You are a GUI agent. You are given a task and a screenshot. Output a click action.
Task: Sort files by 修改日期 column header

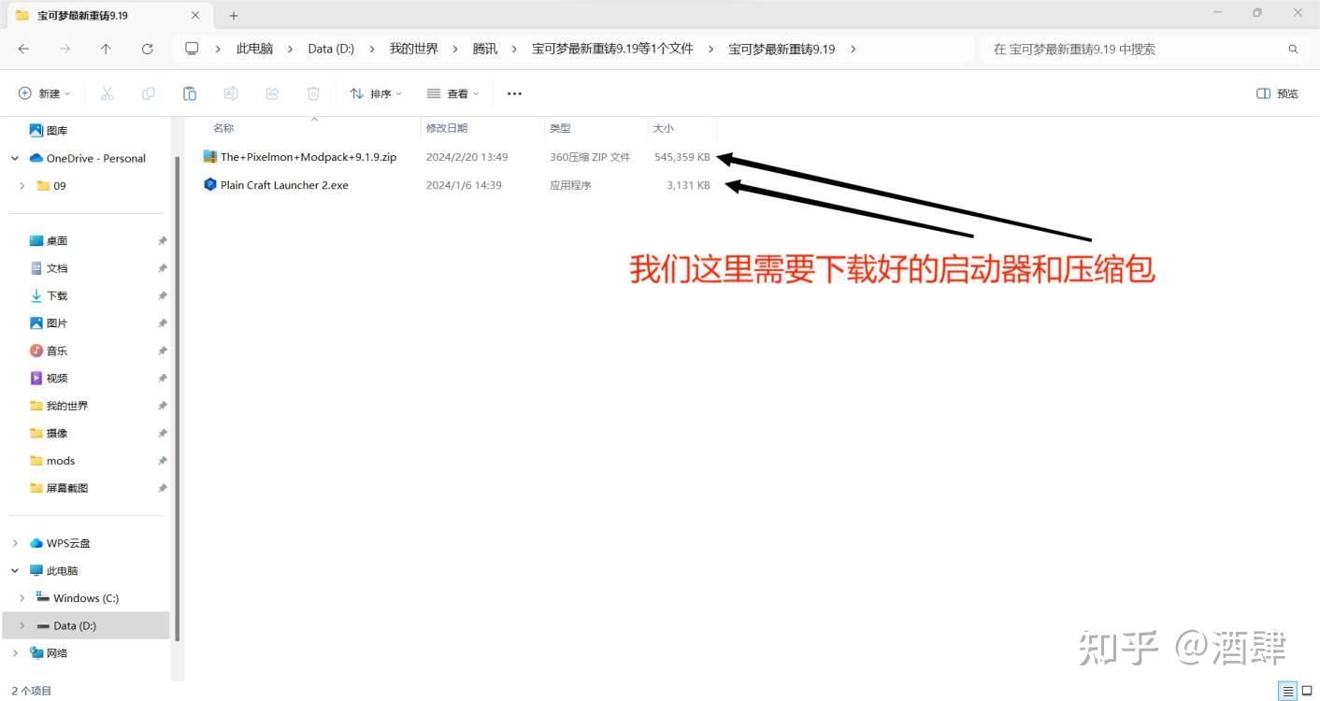click(x=447, y=128)
